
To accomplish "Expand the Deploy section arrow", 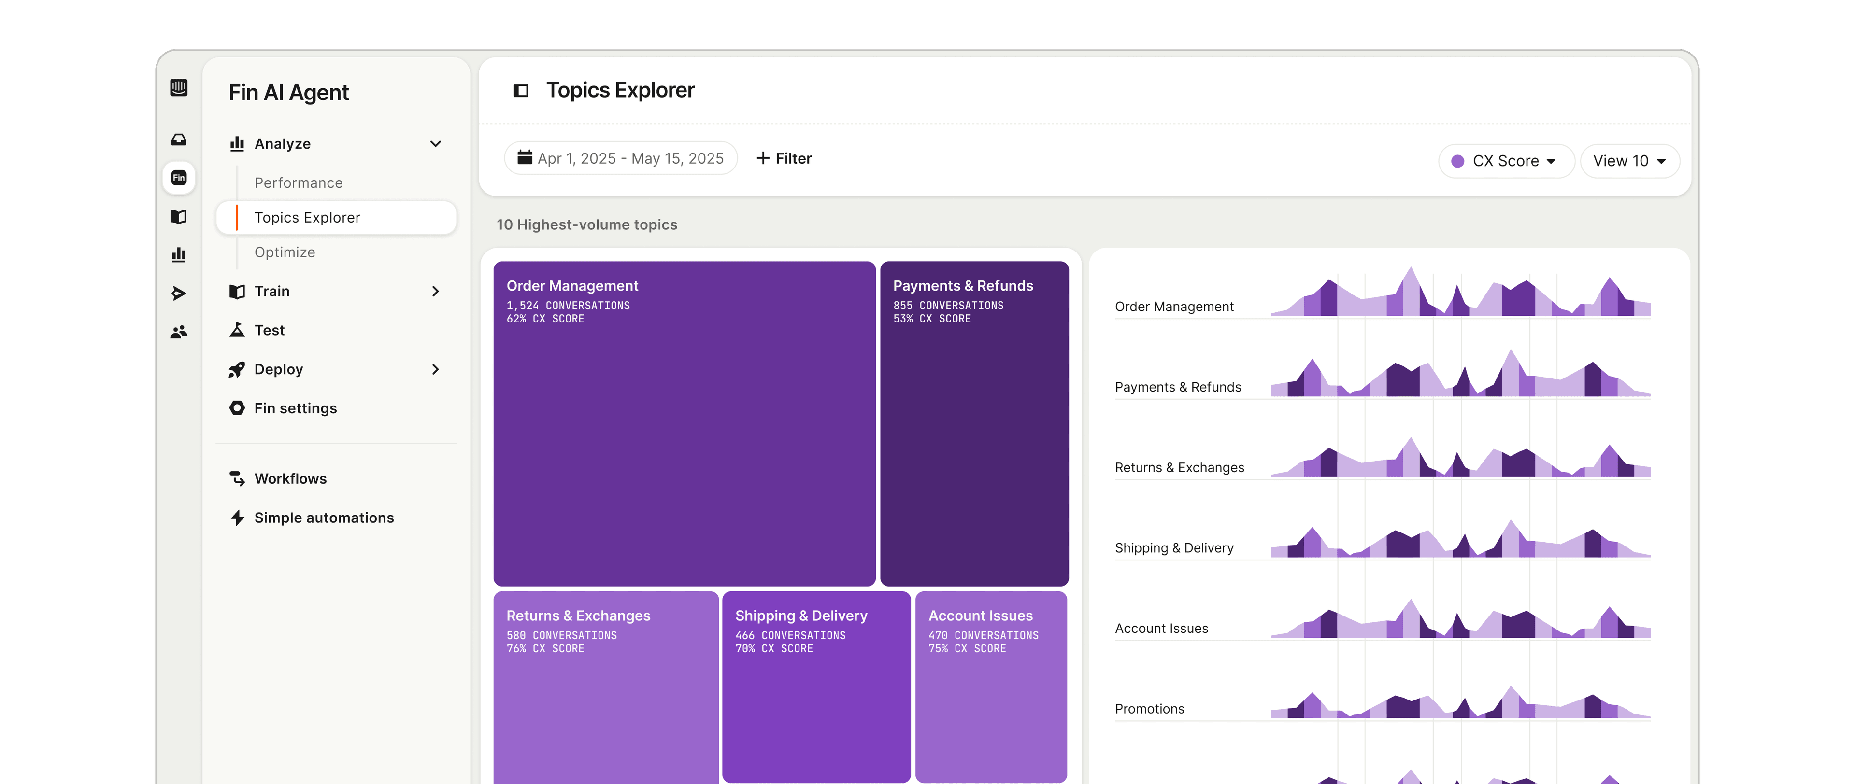I will point(436,369).
